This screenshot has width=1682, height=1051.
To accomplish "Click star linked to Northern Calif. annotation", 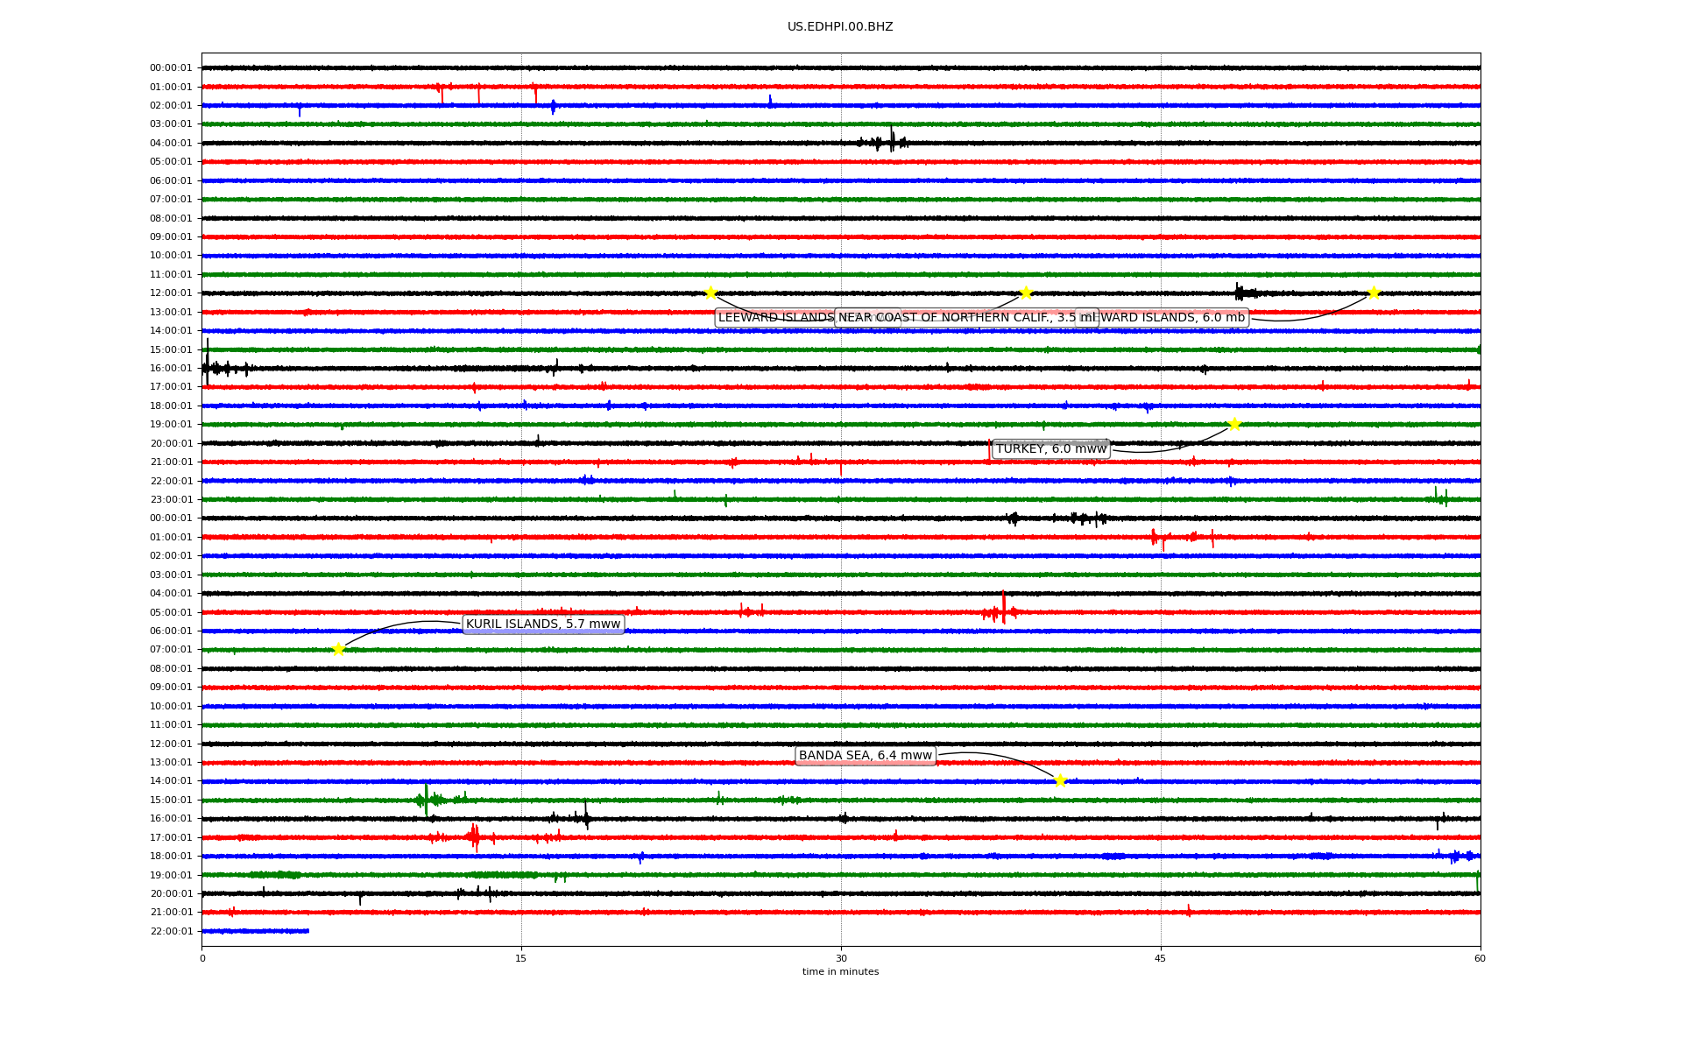I will pyautogui.click(x=1026, y=293).
